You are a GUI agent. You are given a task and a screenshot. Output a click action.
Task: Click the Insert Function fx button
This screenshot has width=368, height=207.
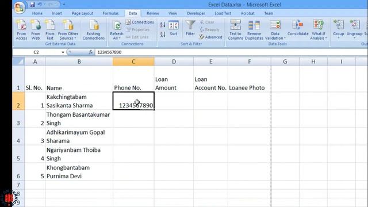(x=91, y=52)
